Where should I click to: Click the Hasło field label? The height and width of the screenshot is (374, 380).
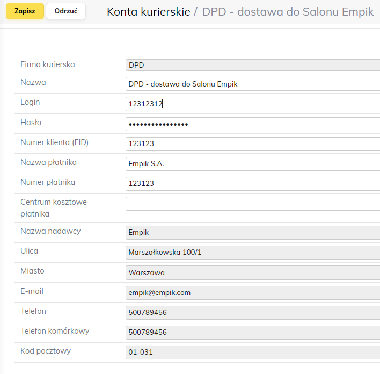[x=31, y=123]
